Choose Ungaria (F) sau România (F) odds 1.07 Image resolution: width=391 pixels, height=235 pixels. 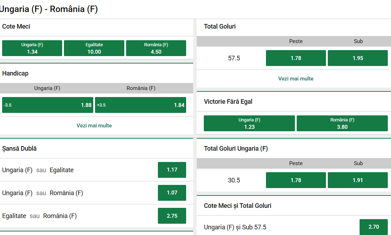172,193
